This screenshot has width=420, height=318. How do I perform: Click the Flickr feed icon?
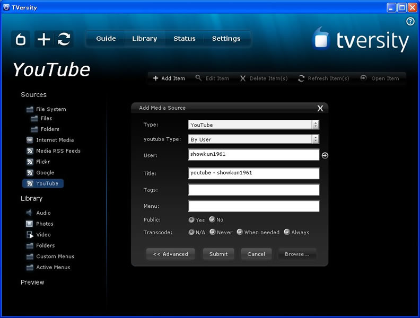click(x=30, y=162)
